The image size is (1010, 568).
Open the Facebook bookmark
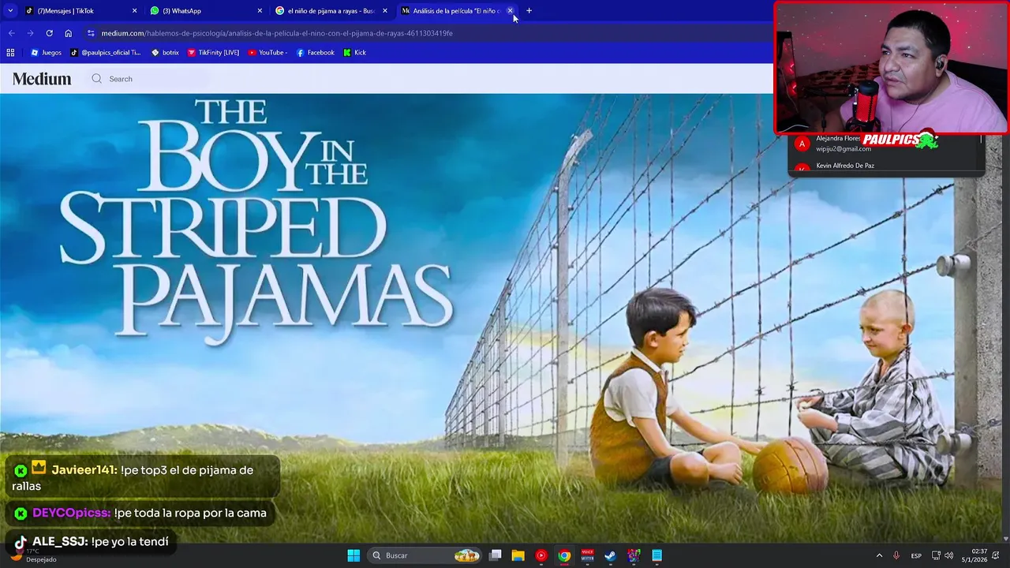[x=315, y=53]
